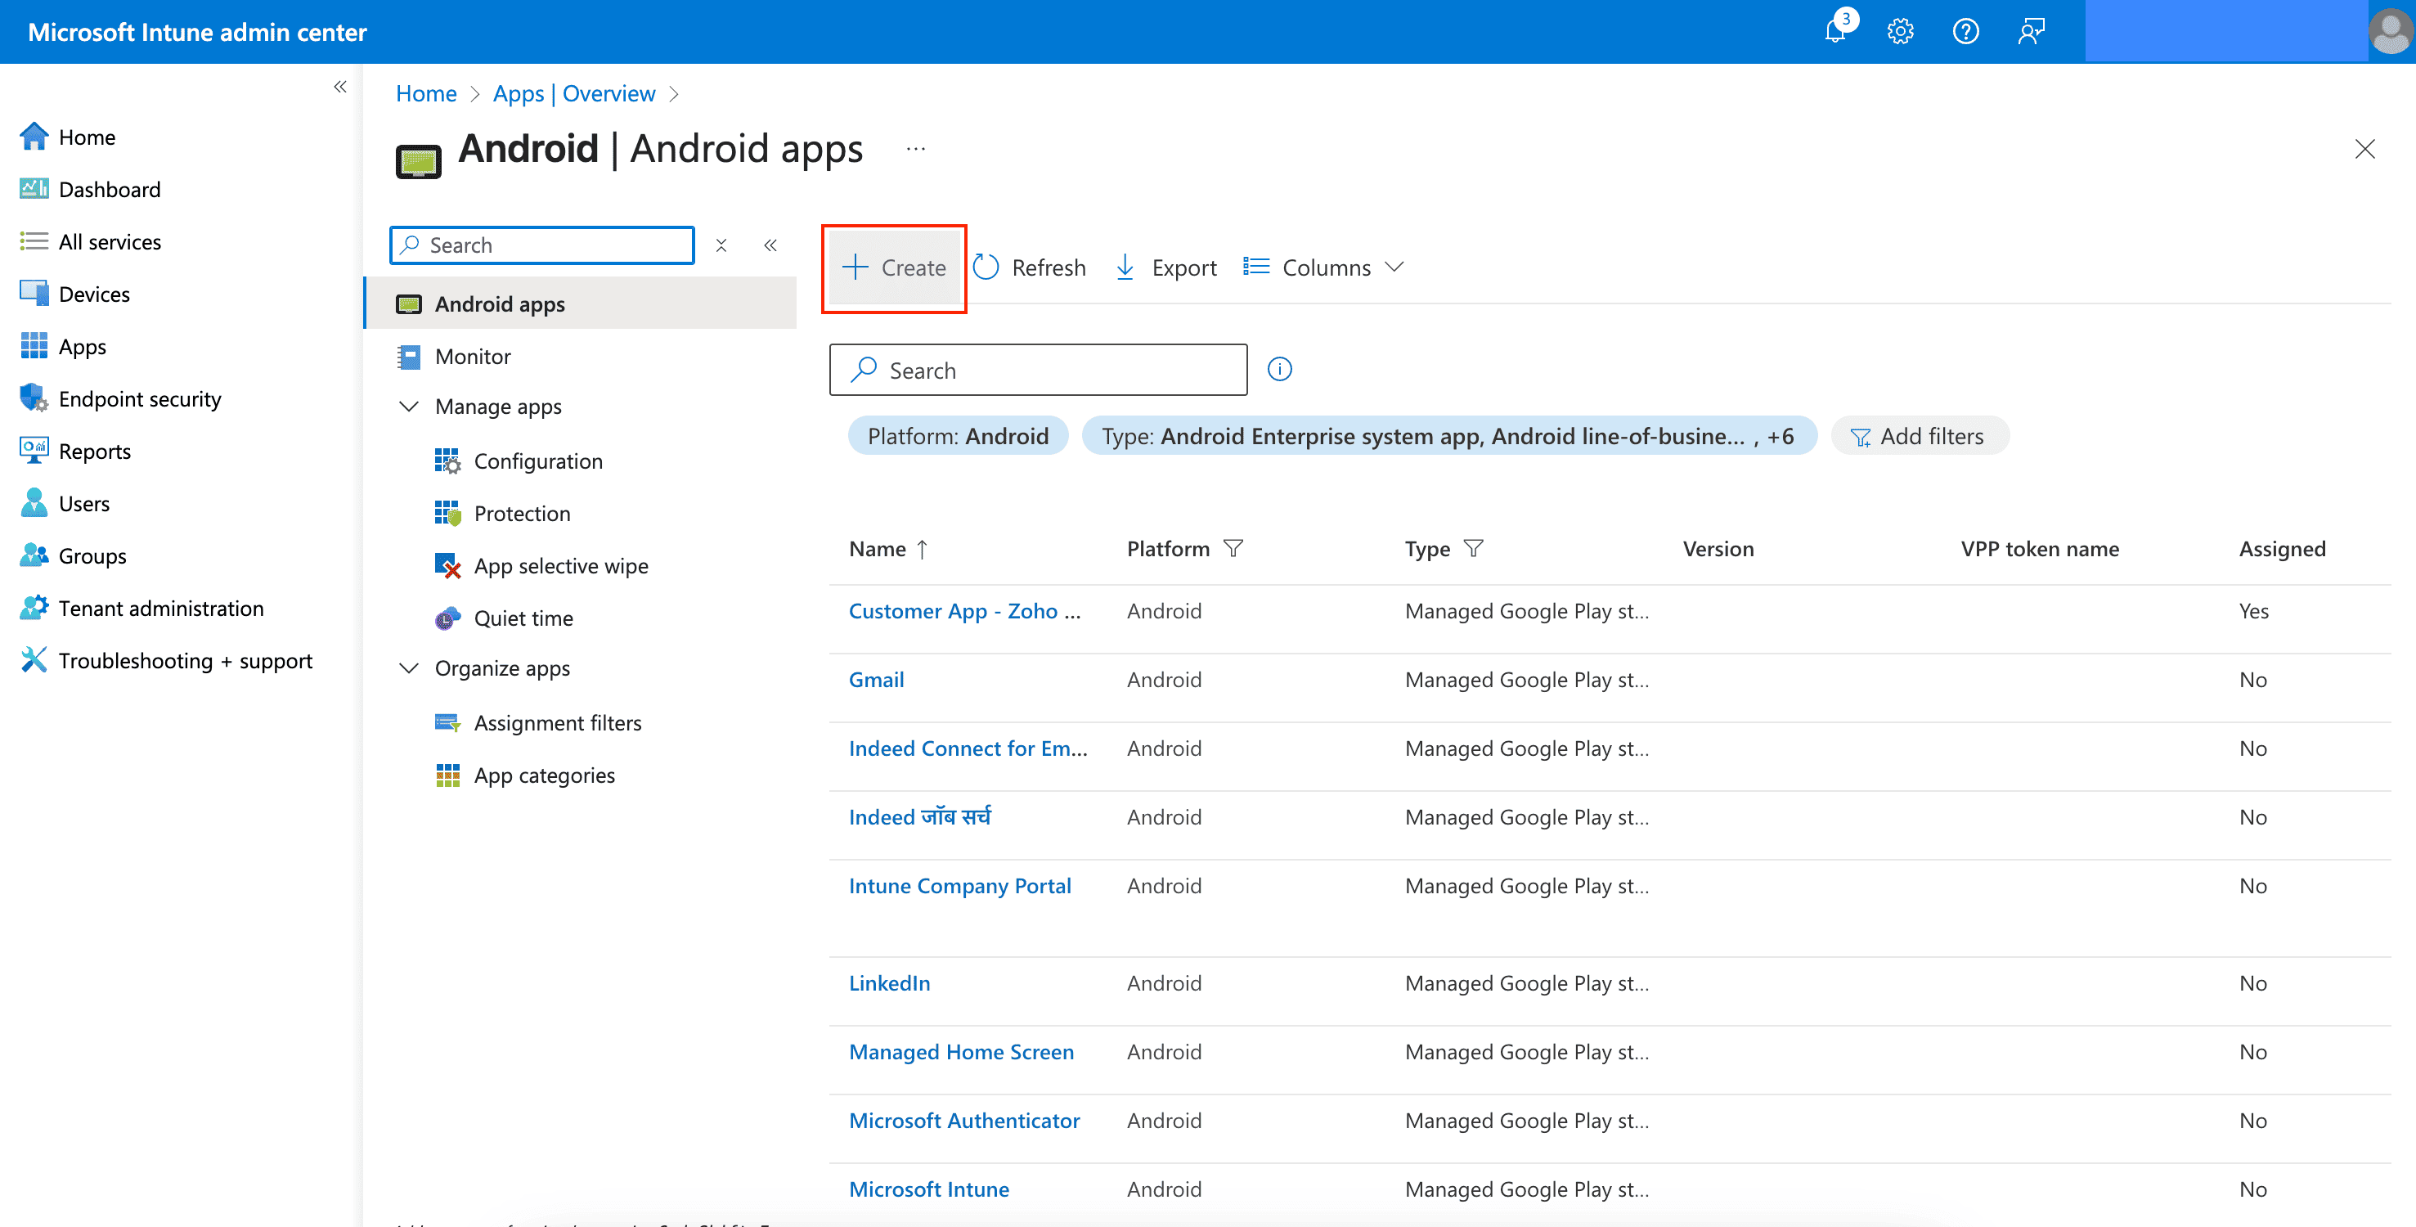2416x1227 pixels.
Task: Click the Search input above the app list
Action: pos(1037,370)
